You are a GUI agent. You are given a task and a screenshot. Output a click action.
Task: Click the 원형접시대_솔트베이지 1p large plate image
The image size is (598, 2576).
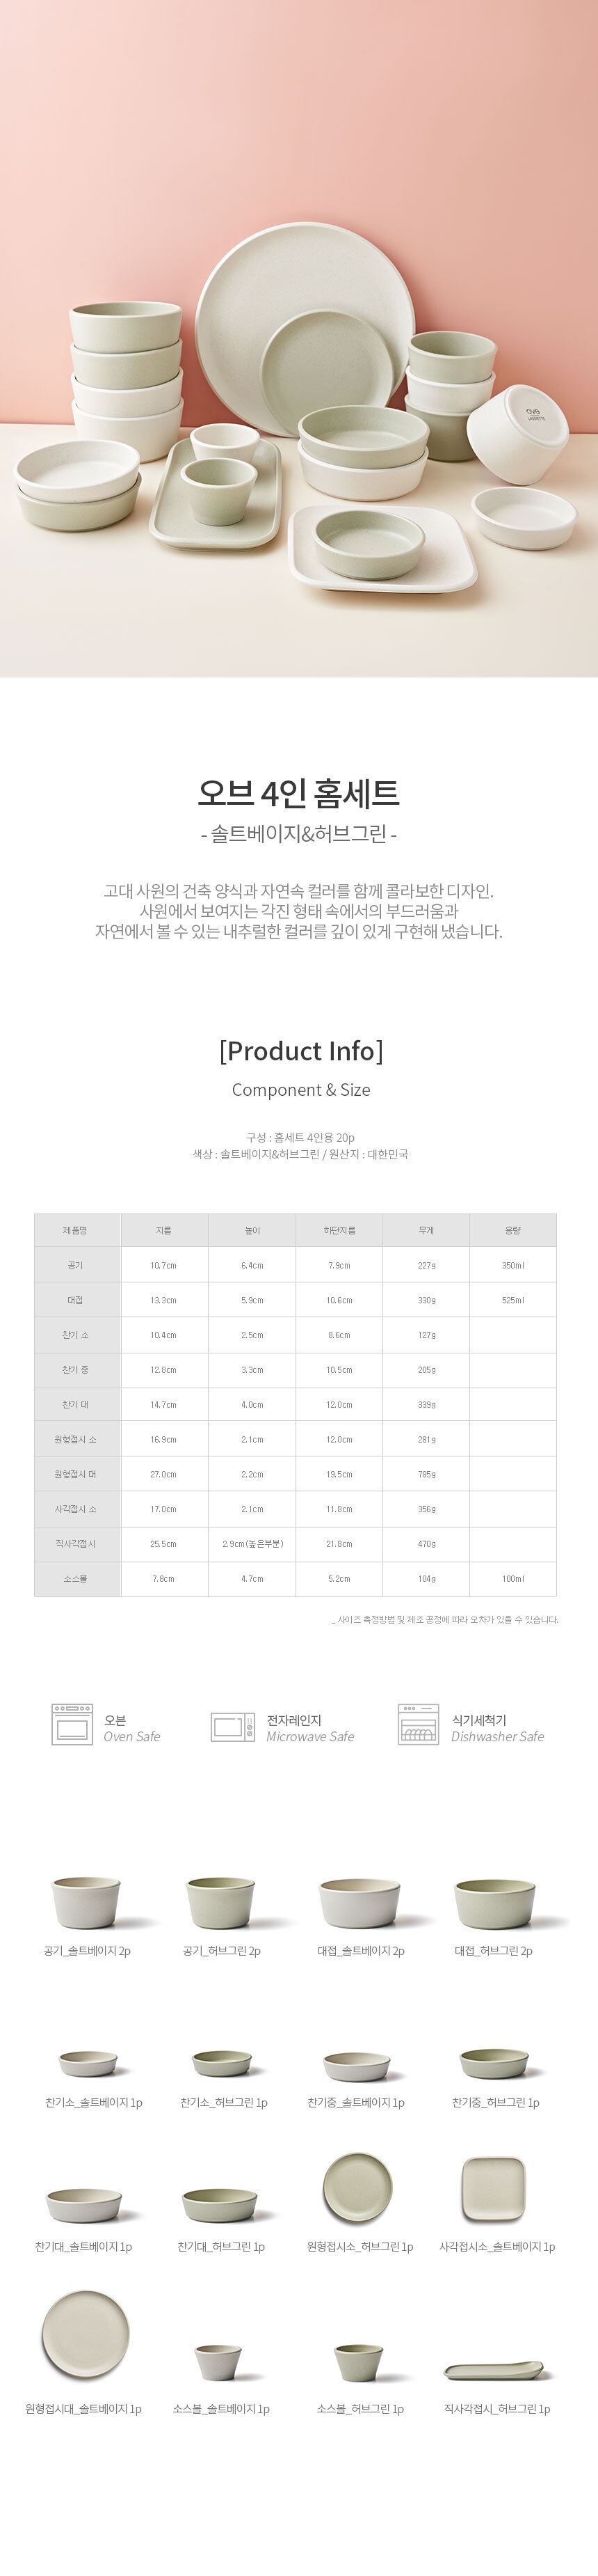(x=85, y=2338)
